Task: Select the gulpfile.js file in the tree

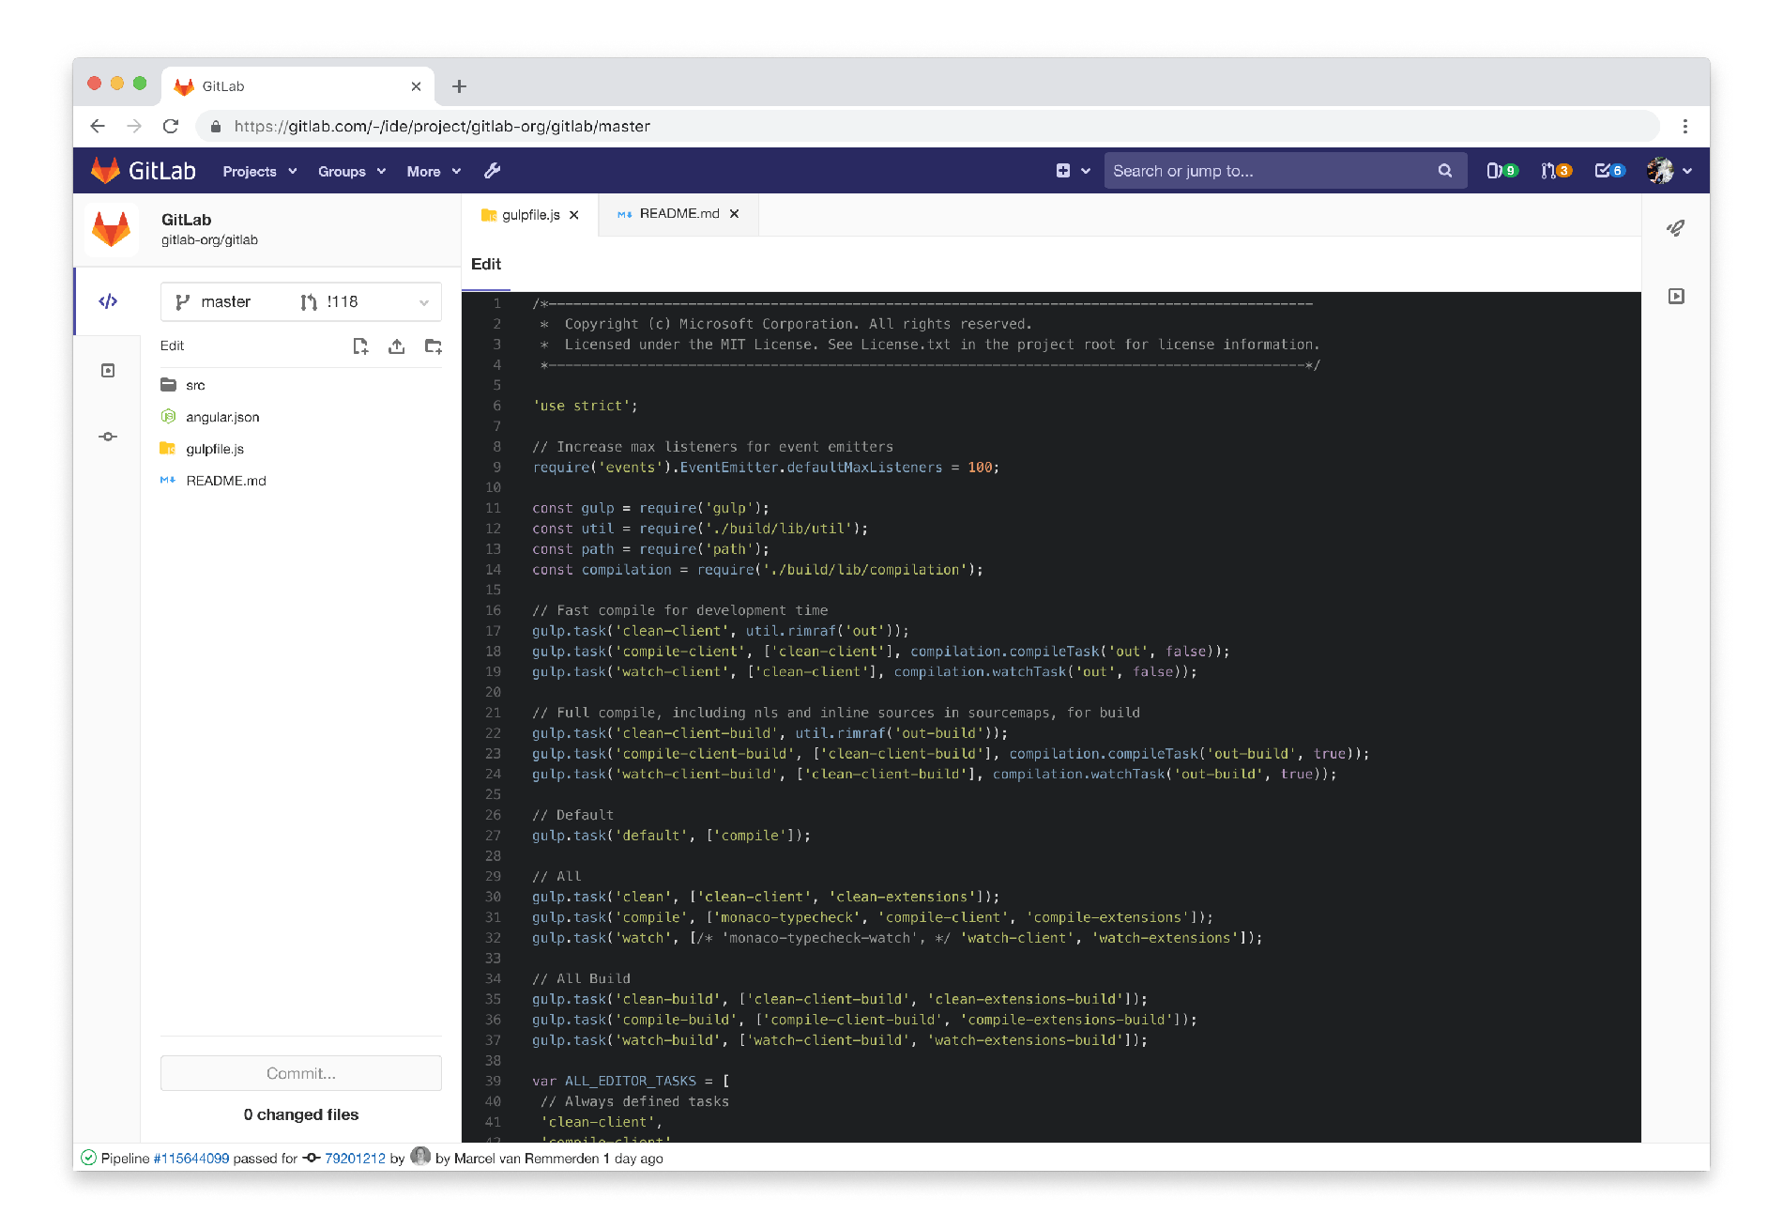Action: point(214,449)
